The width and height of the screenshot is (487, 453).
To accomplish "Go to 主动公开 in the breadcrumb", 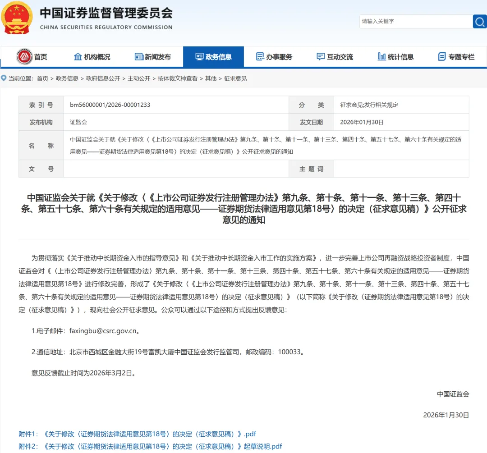I will tap(139, 78).
